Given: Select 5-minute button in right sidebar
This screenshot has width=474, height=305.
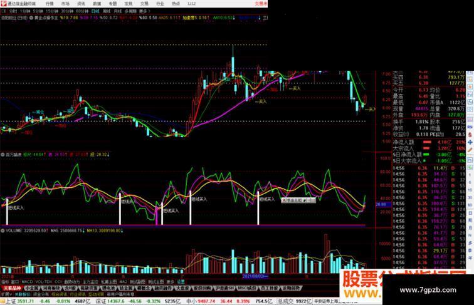Looking at the screenshot, I should click(470, 182).
